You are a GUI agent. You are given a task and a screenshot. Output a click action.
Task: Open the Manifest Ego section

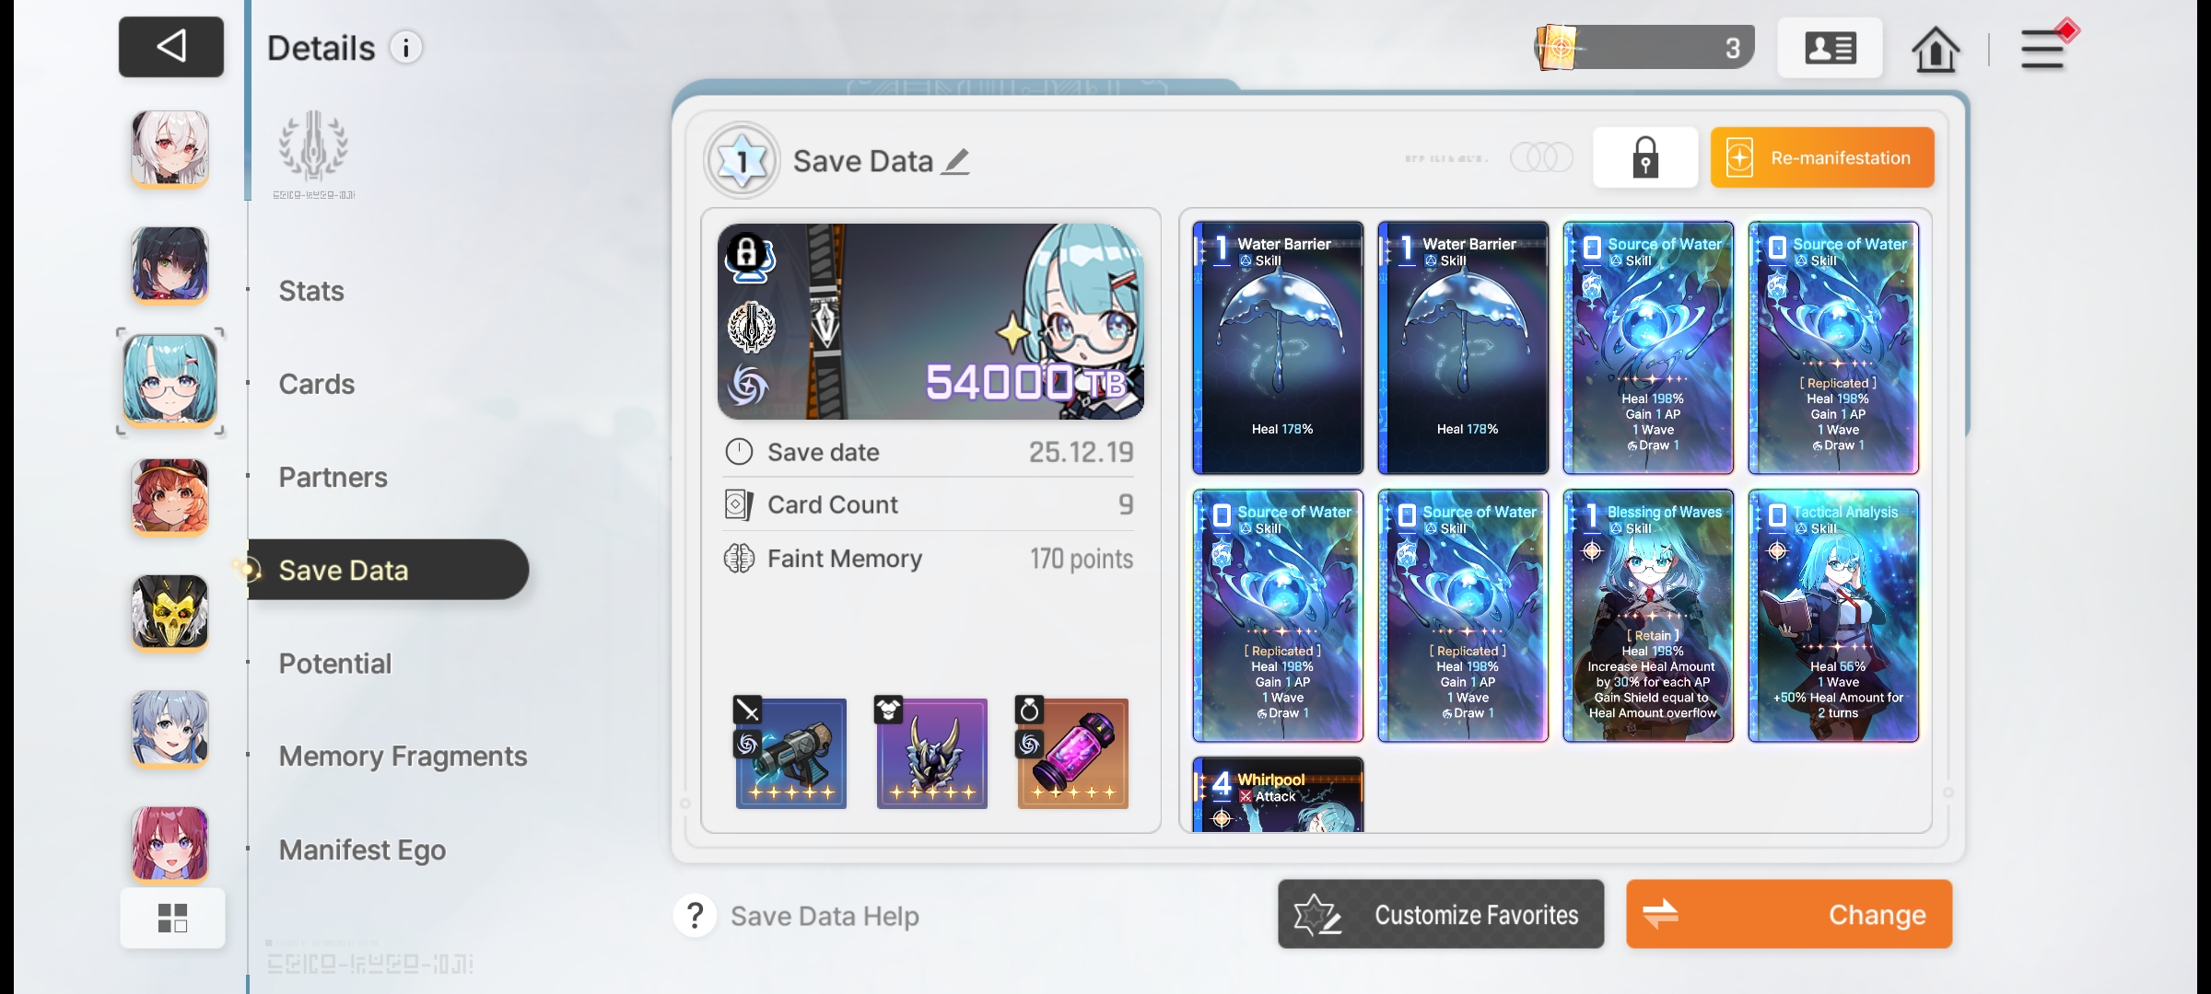click(362, 850)
